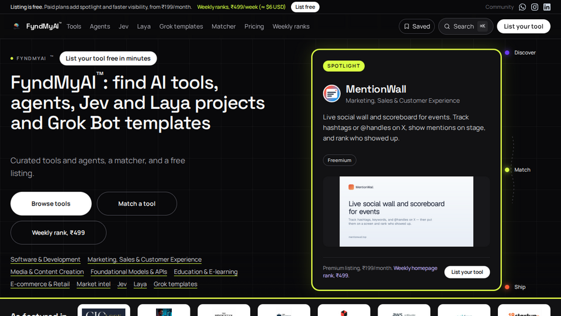
Task: Click the CIO Look featured logo card
Action: click(104, 310)
